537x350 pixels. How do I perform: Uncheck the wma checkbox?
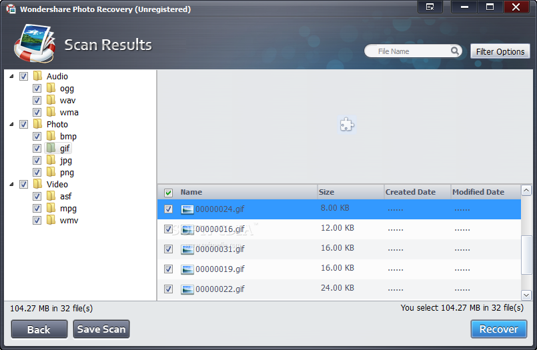point(37,112)
